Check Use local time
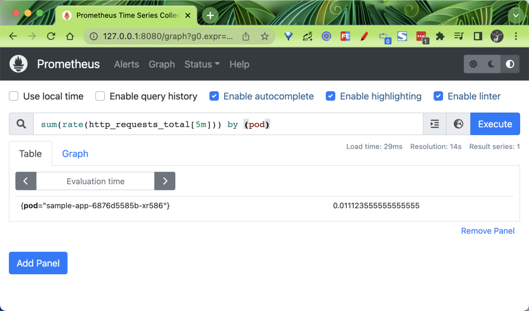The image size is (529, 311). tap(14, 96)
